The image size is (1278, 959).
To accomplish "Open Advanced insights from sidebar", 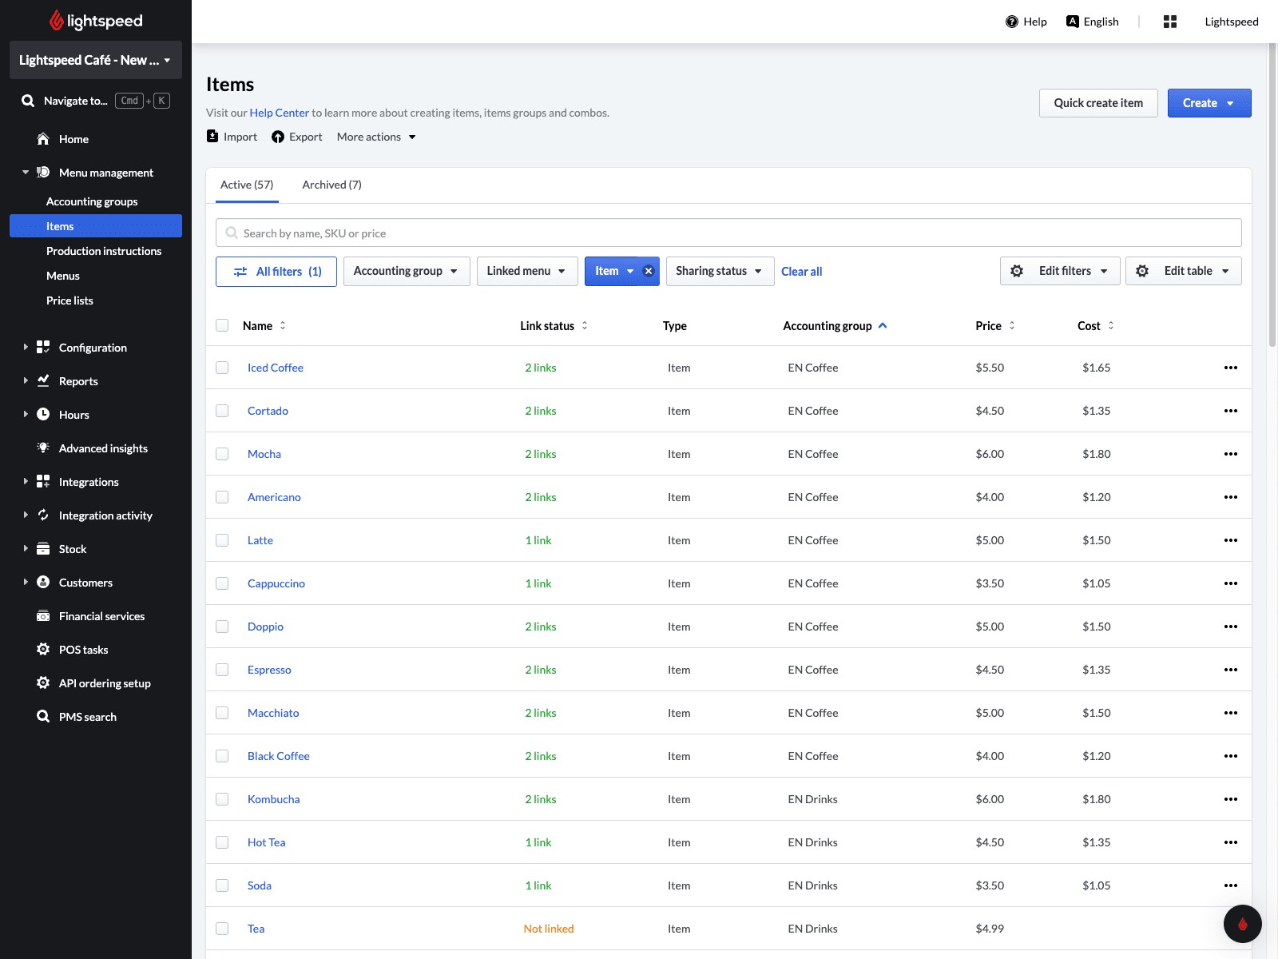I will click(x=103, y=448).
